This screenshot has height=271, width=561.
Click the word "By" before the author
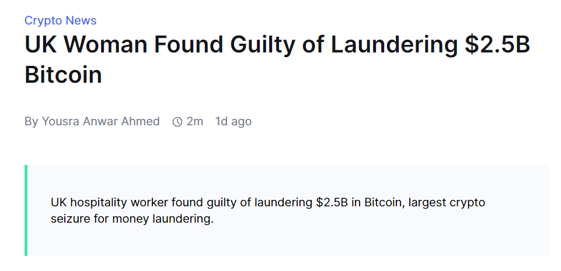tap(31, 121)
